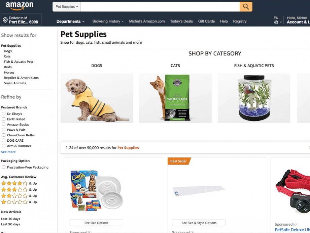Click the orange search magnifier button
Image resolution: width=310 pixels, height=233 pixels.
tap(246, 7)
